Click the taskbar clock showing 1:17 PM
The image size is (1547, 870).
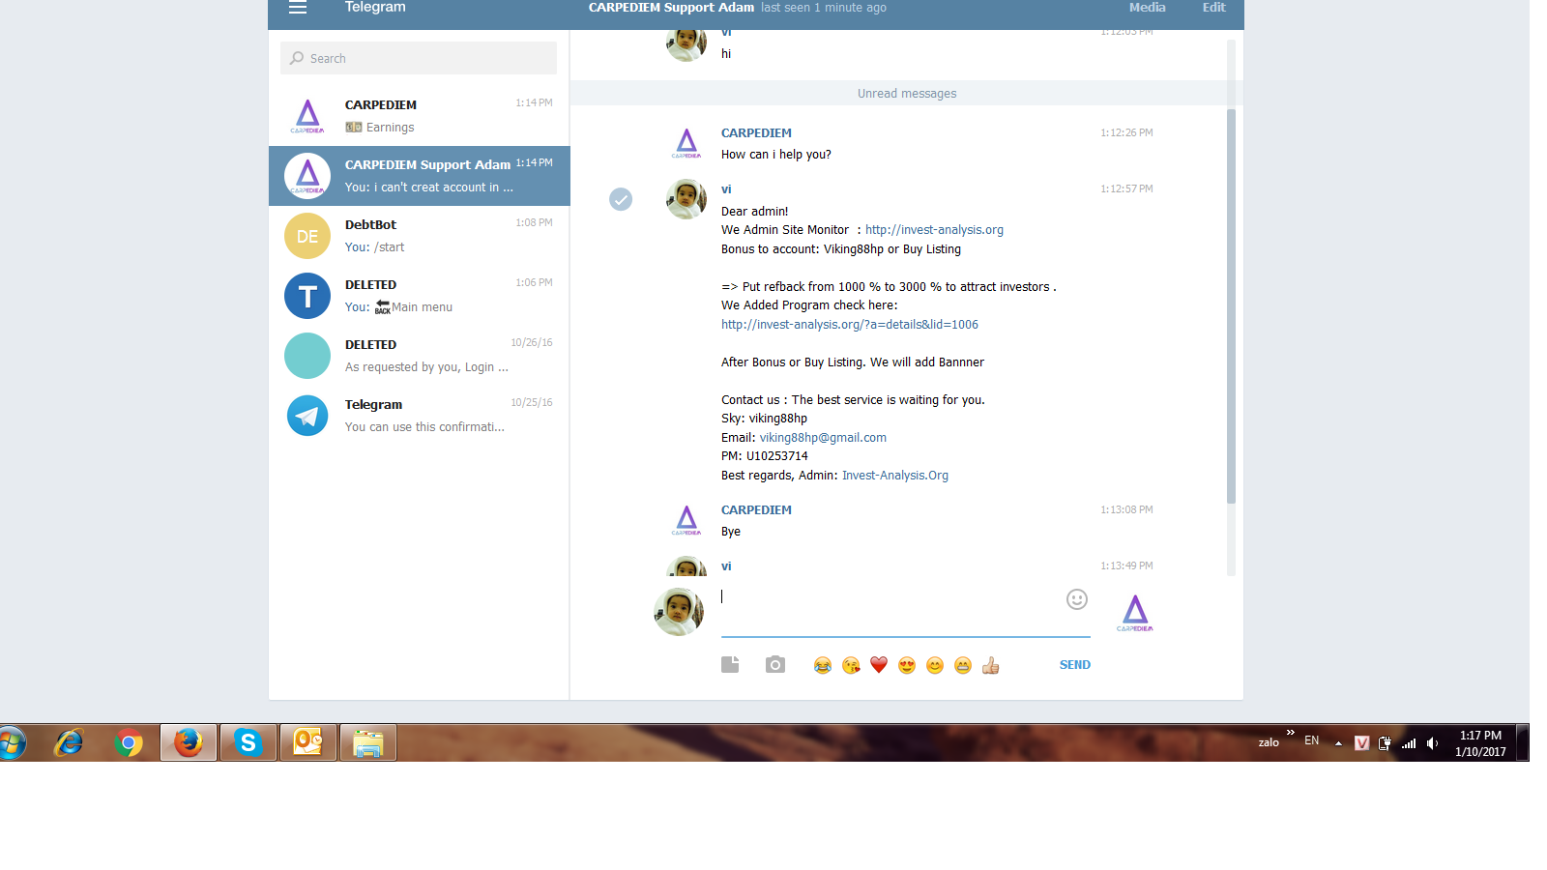[x=1480, y=743]
